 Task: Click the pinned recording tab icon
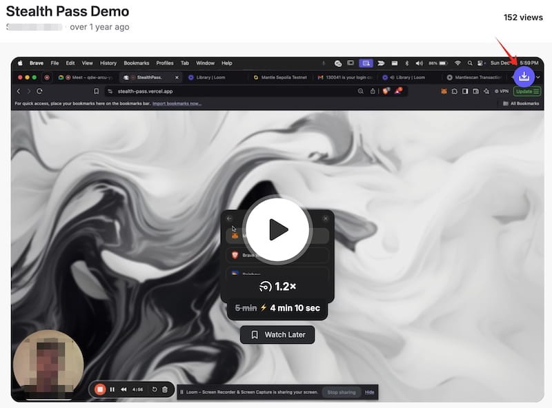[47, 77]
